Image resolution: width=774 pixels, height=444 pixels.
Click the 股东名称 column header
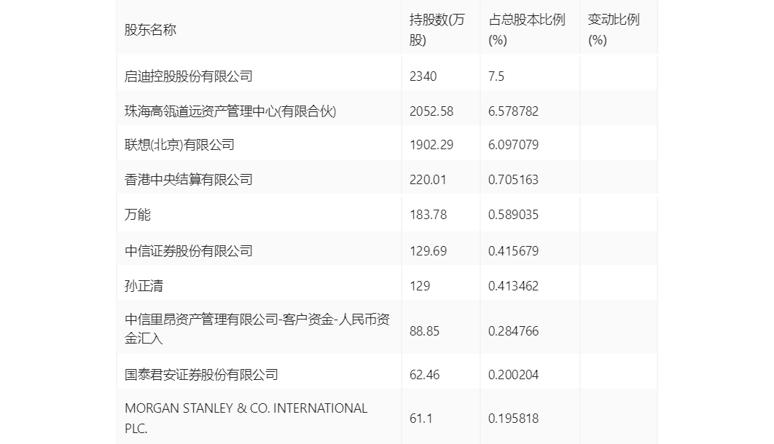(x=151, y=30)
